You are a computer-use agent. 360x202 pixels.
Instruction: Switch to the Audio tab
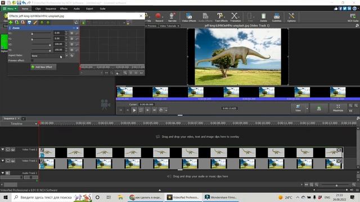pos(76,9)
